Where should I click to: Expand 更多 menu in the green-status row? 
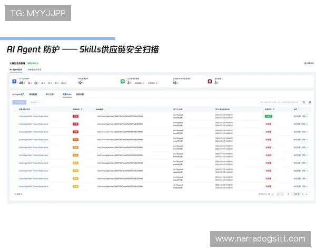pos(305,117)
